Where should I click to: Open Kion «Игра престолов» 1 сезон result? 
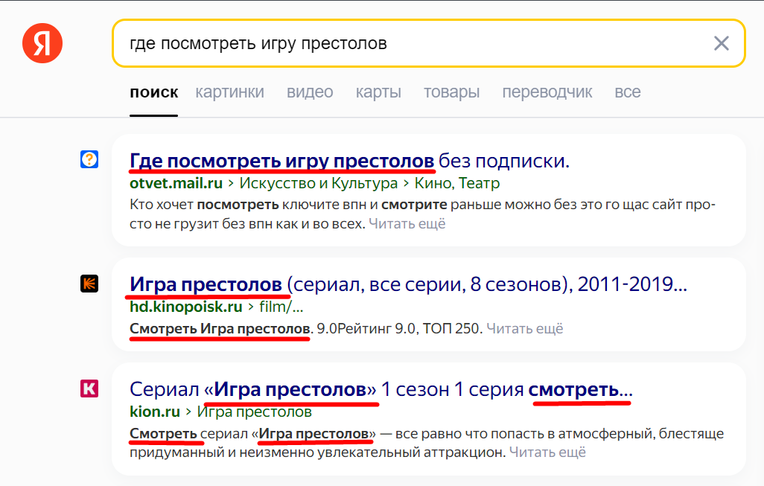tap(381, 389)
